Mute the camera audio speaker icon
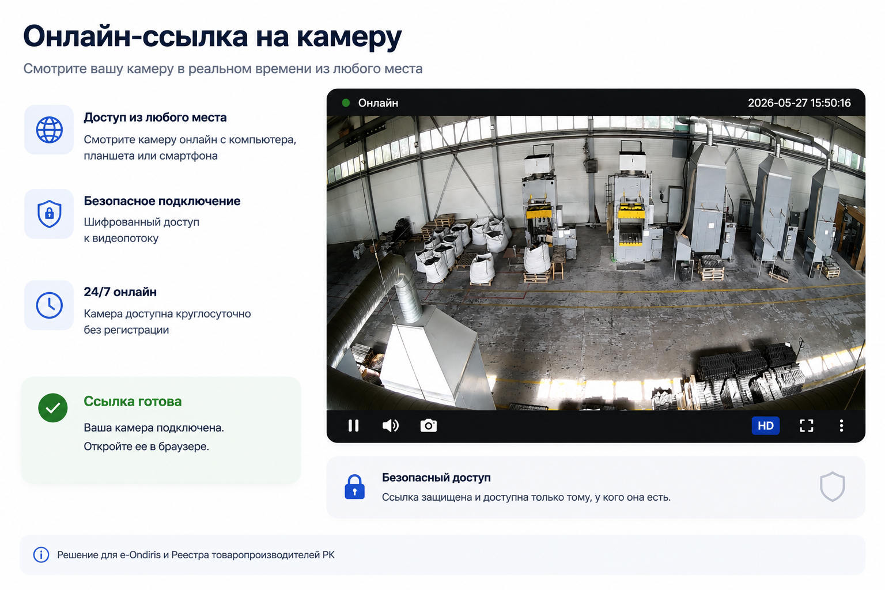The height and width of the screenshot is (590, 885). click(x=390, y=426)
